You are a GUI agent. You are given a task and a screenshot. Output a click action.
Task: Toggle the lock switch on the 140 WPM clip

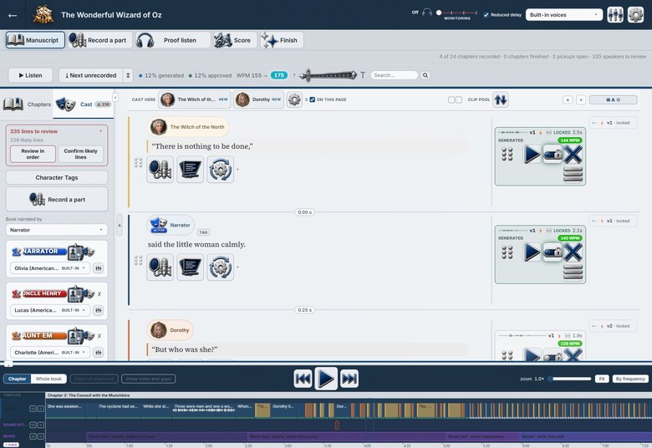(553, 252)
